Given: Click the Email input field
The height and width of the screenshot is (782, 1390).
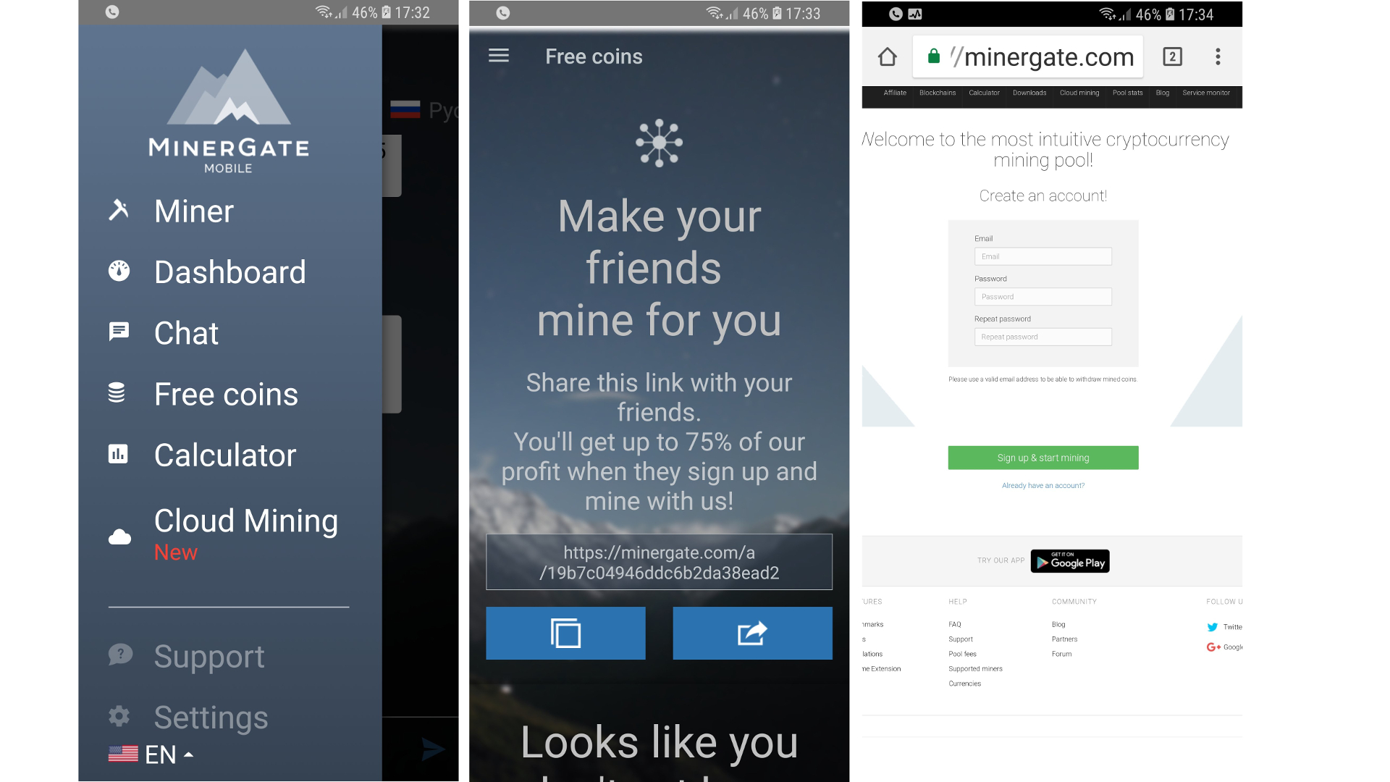Looking at the screenshot, I should coord(1042,256).
